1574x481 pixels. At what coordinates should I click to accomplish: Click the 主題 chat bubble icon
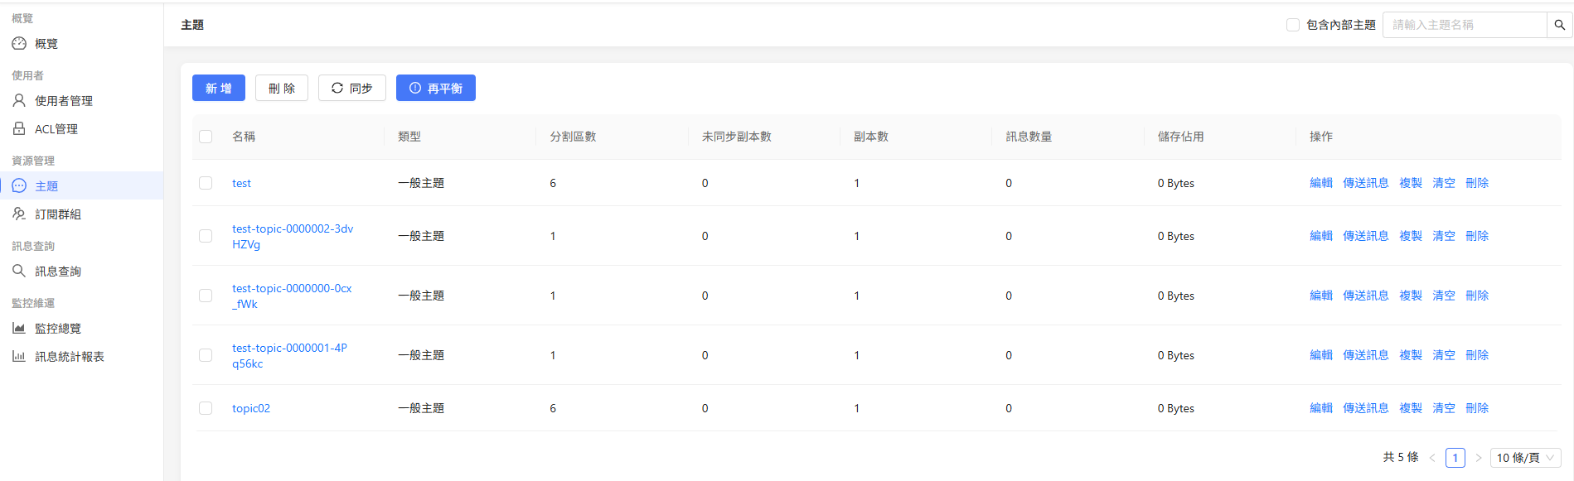(x=19, y=185)
